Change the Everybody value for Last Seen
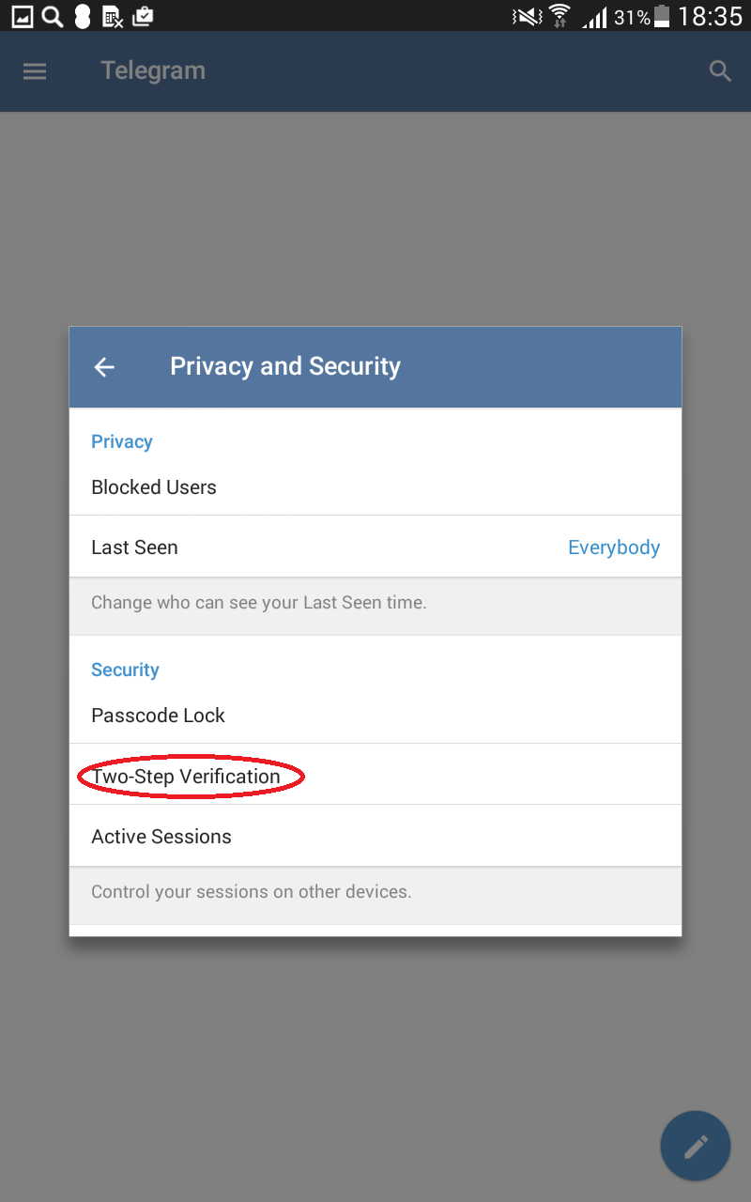The width and height of the screenshot is (751, 1202). click(x=614, y=547)
